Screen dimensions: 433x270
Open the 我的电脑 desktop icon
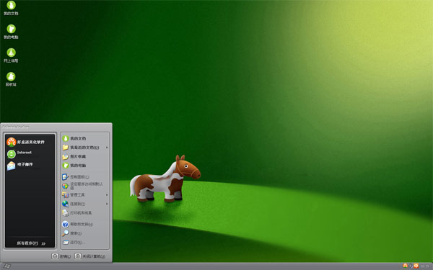(11, 32)
